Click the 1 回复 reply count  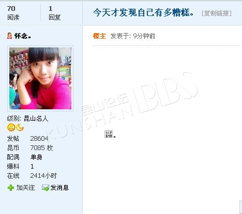pos(54,13)
